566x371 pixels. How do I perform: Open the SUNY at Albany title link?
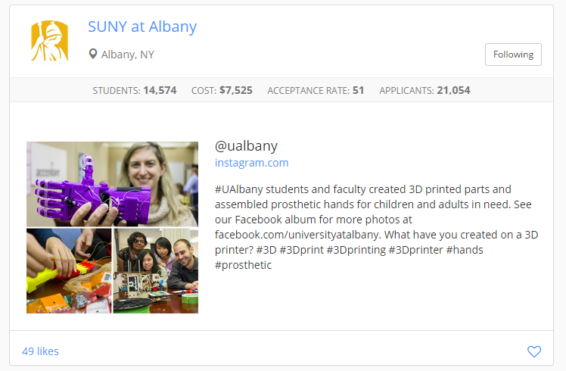[142, 26]
